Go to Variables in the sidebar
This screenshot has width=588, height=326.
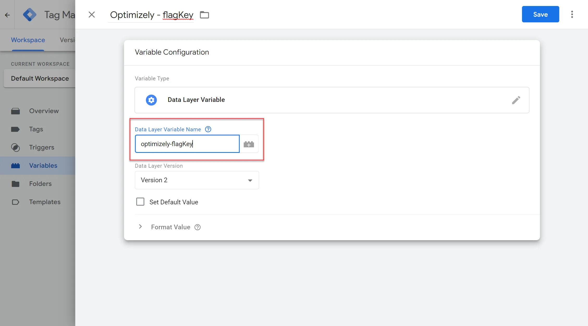38,166
